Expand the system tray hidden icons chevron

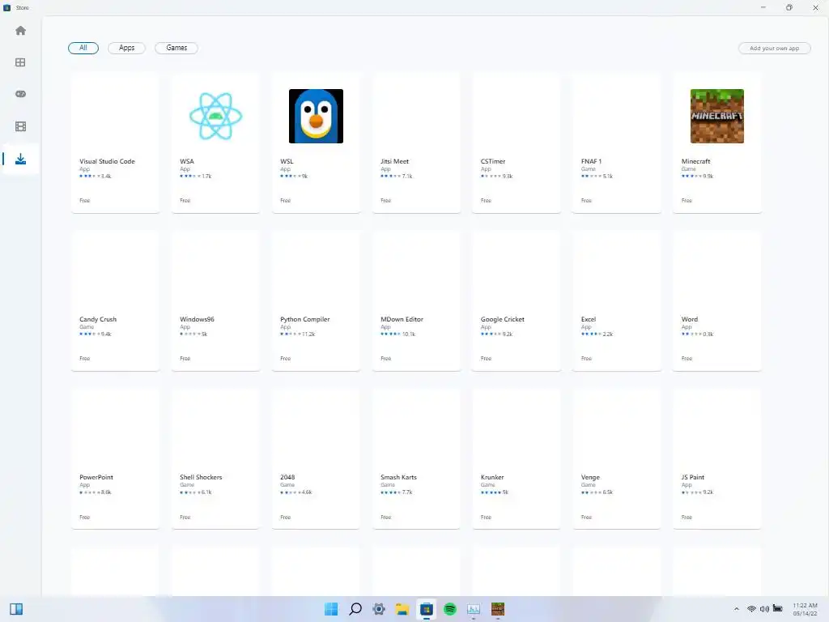click(x=736, y=609)
